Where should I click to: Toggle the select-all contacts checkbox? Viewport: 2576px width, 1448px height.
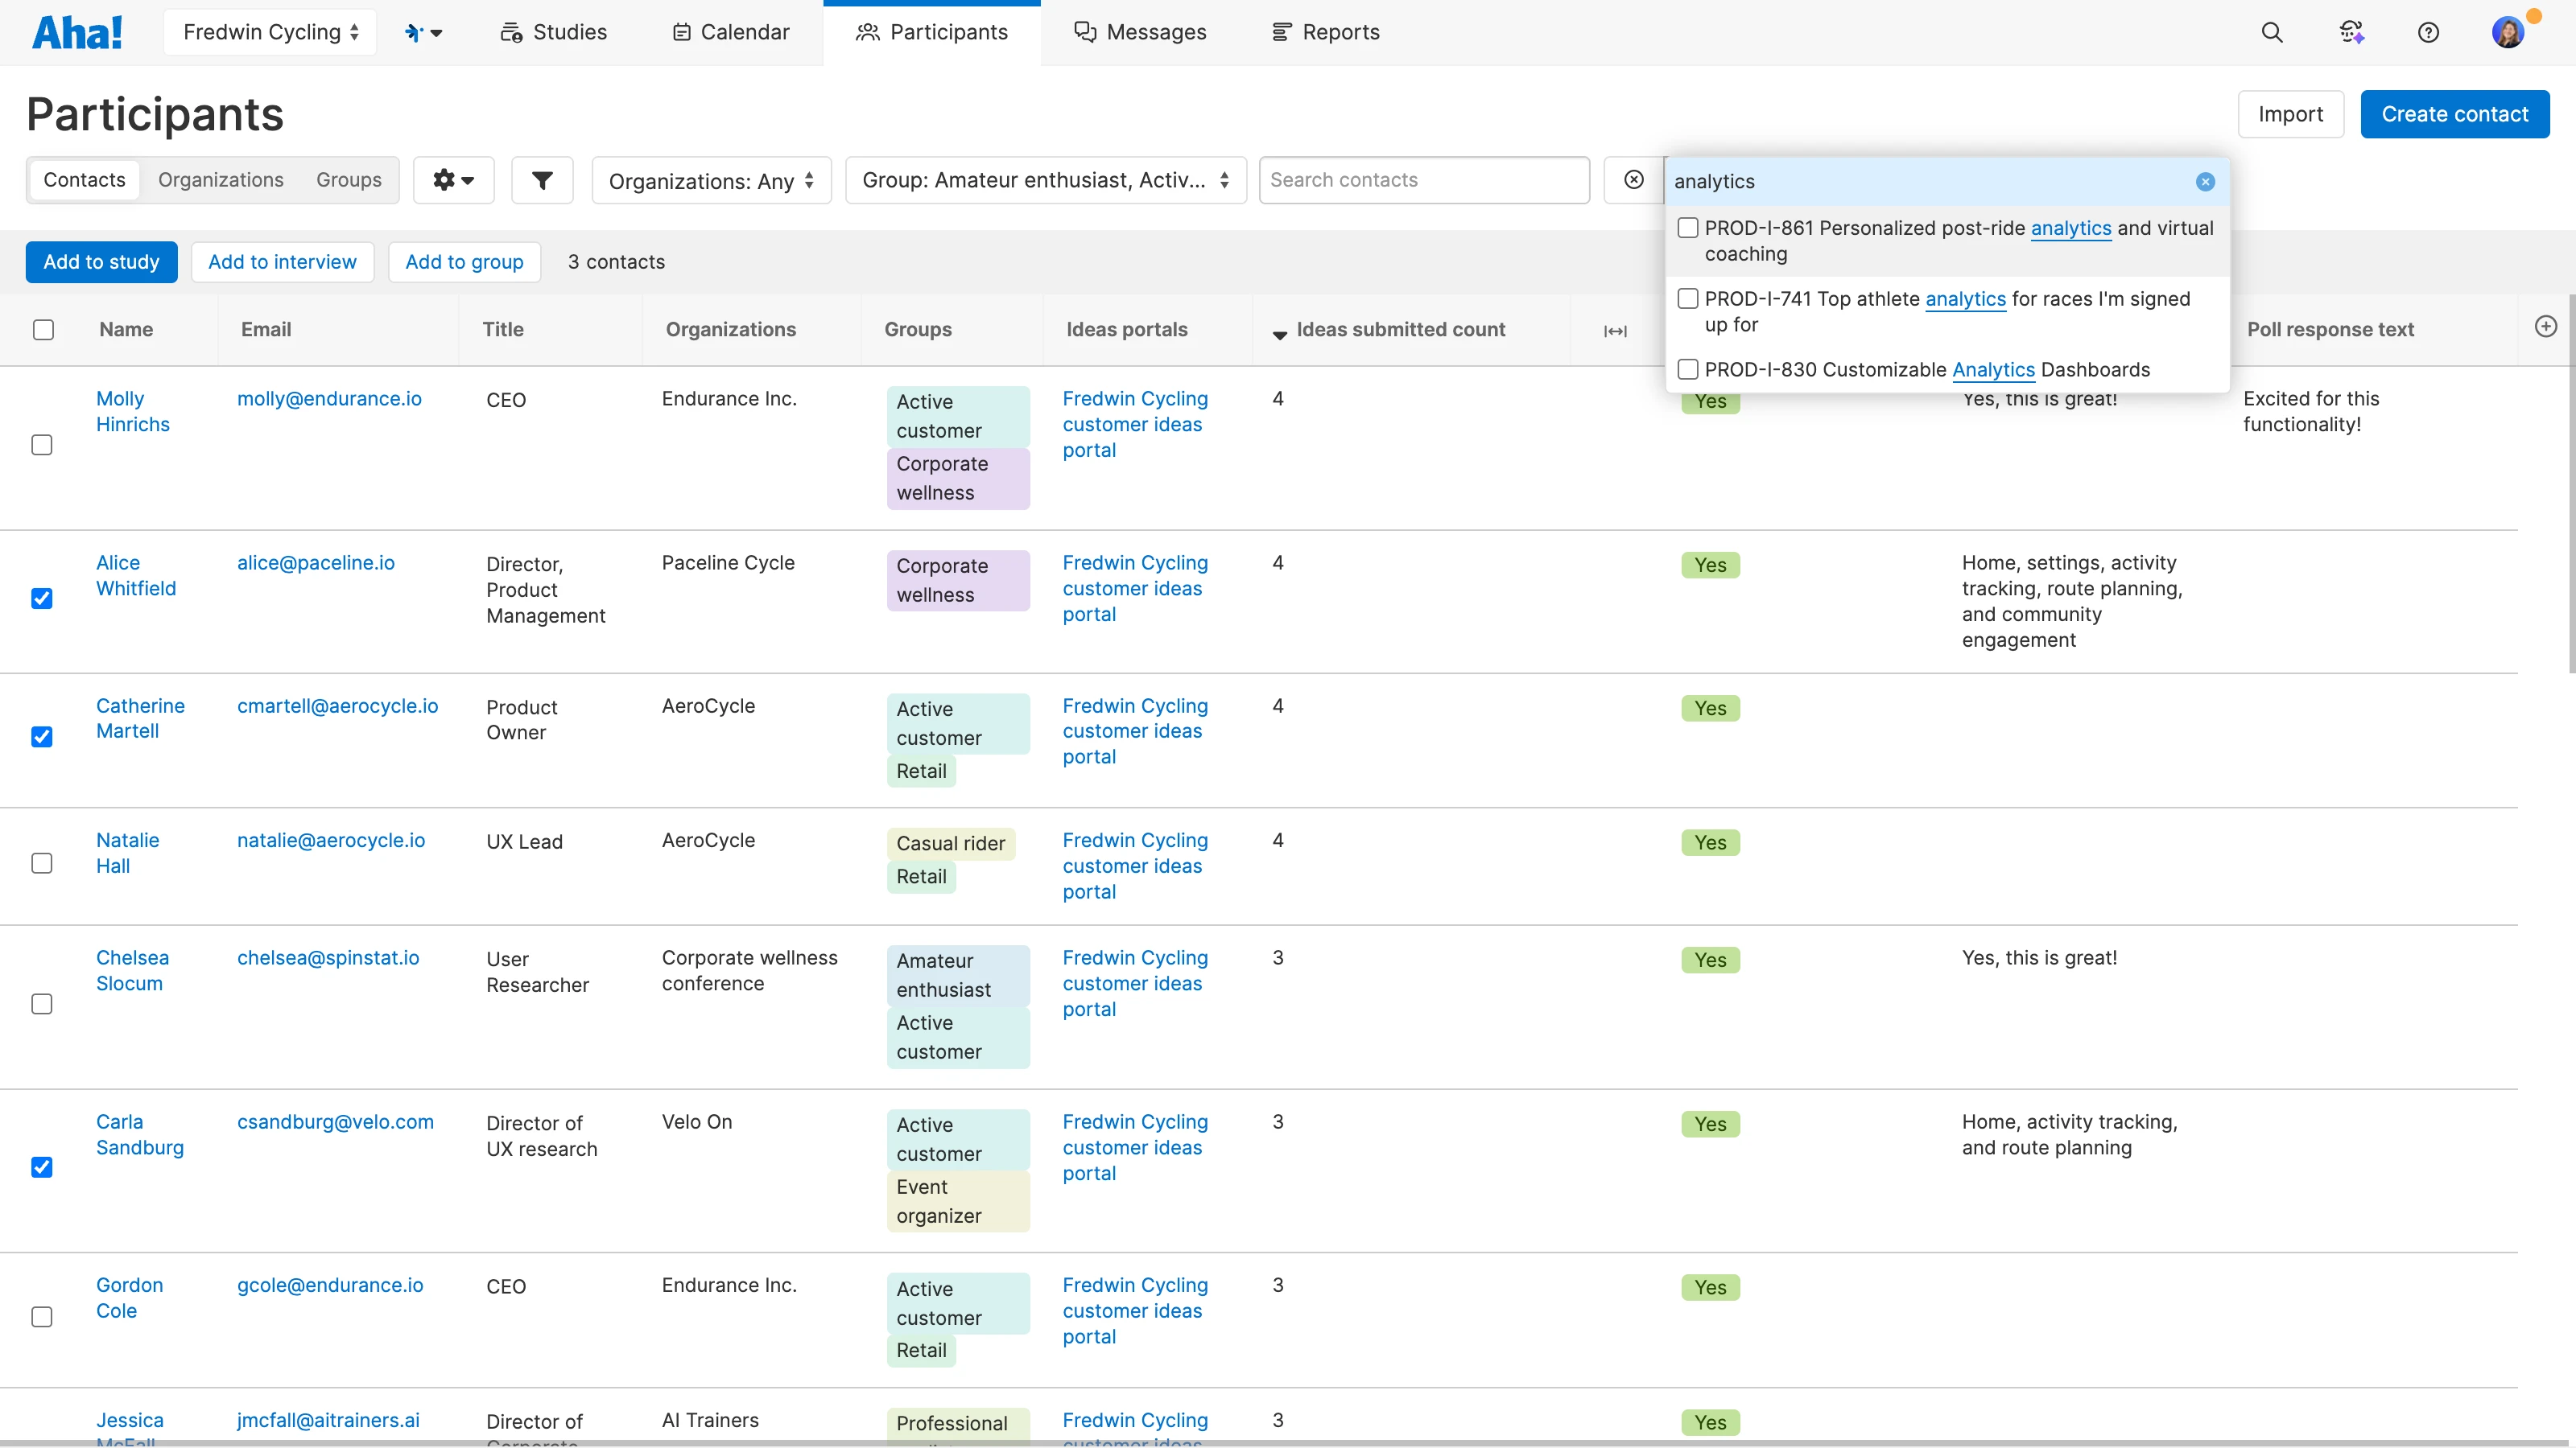43,330
